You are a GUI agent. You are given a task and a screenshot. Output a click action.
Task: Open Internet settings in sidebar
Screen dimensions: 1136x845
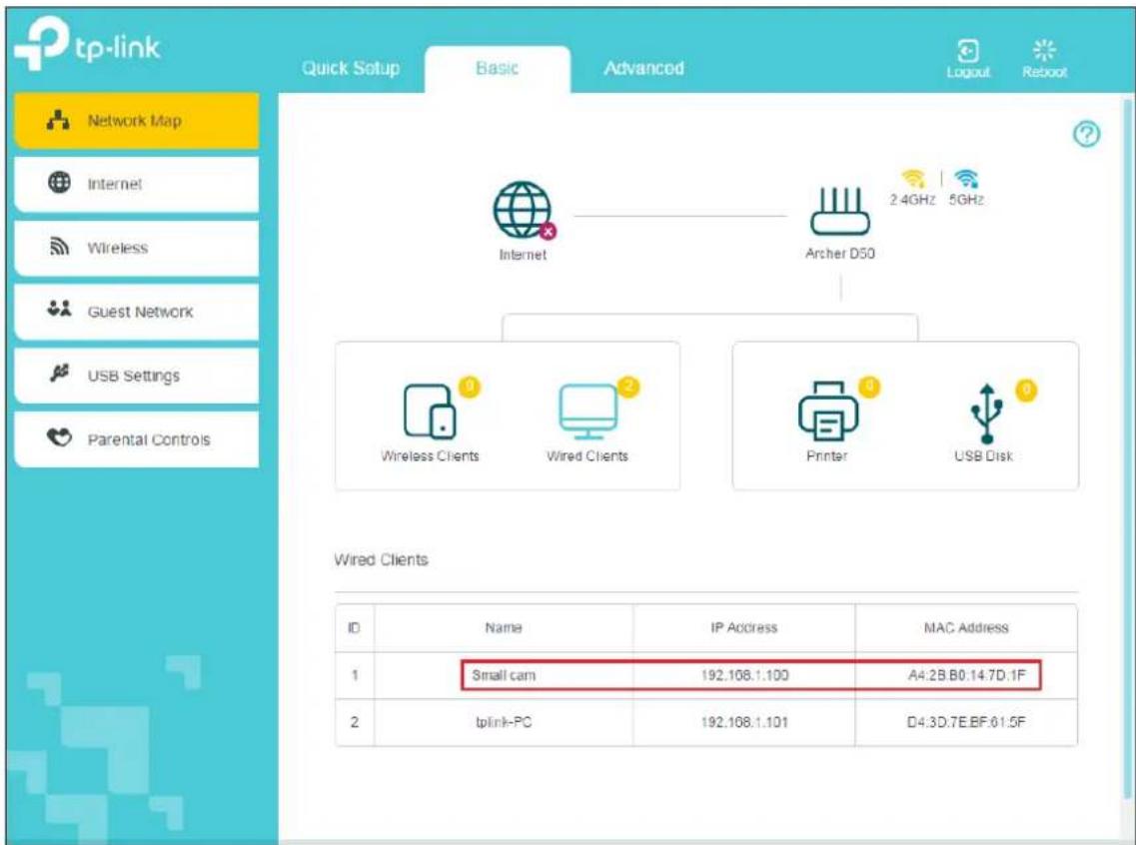(x=136, y=184)
